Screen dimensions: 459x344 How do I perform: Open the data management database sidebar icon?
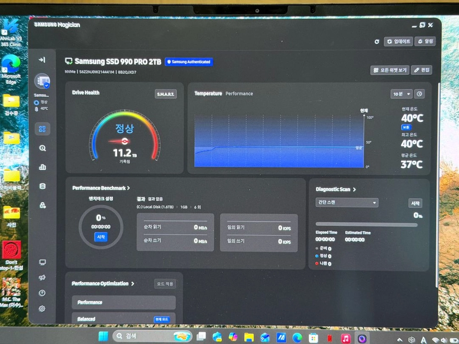pos(43,186)
